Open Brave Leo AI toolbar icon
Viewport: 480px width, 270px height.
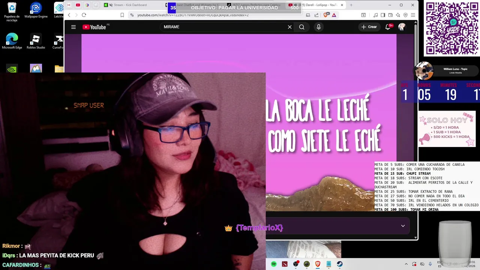click(x=398, y=15)
